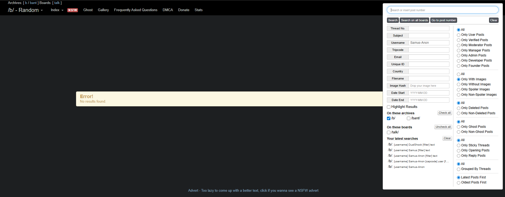Select Only Manager Posts
Viewport: 505px width, 197px height.
tap(459, 50)
